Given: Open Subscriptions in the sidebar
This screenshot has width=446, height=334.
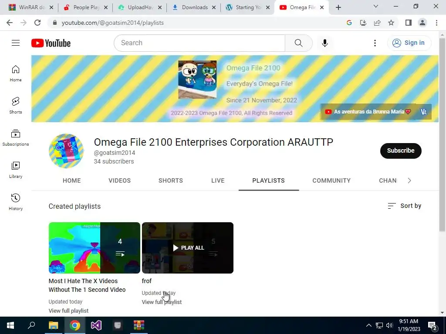Looking at the screenshot, I should pos(16,138).
